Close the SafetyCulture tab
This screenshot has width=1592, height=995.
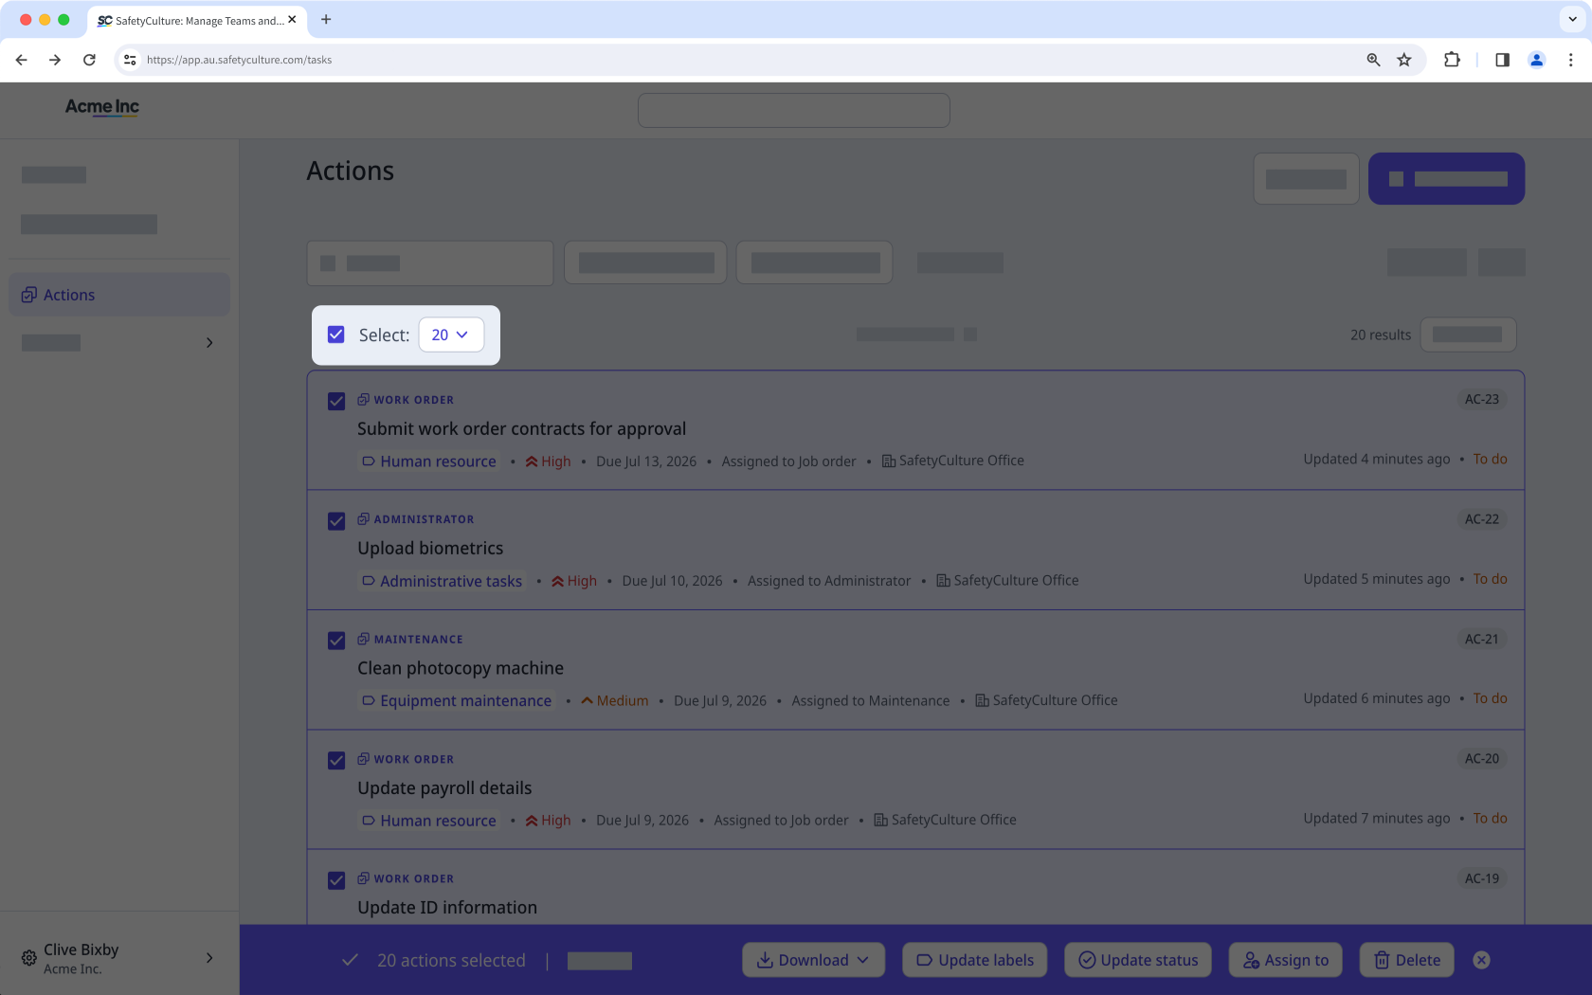click(292, 19)
